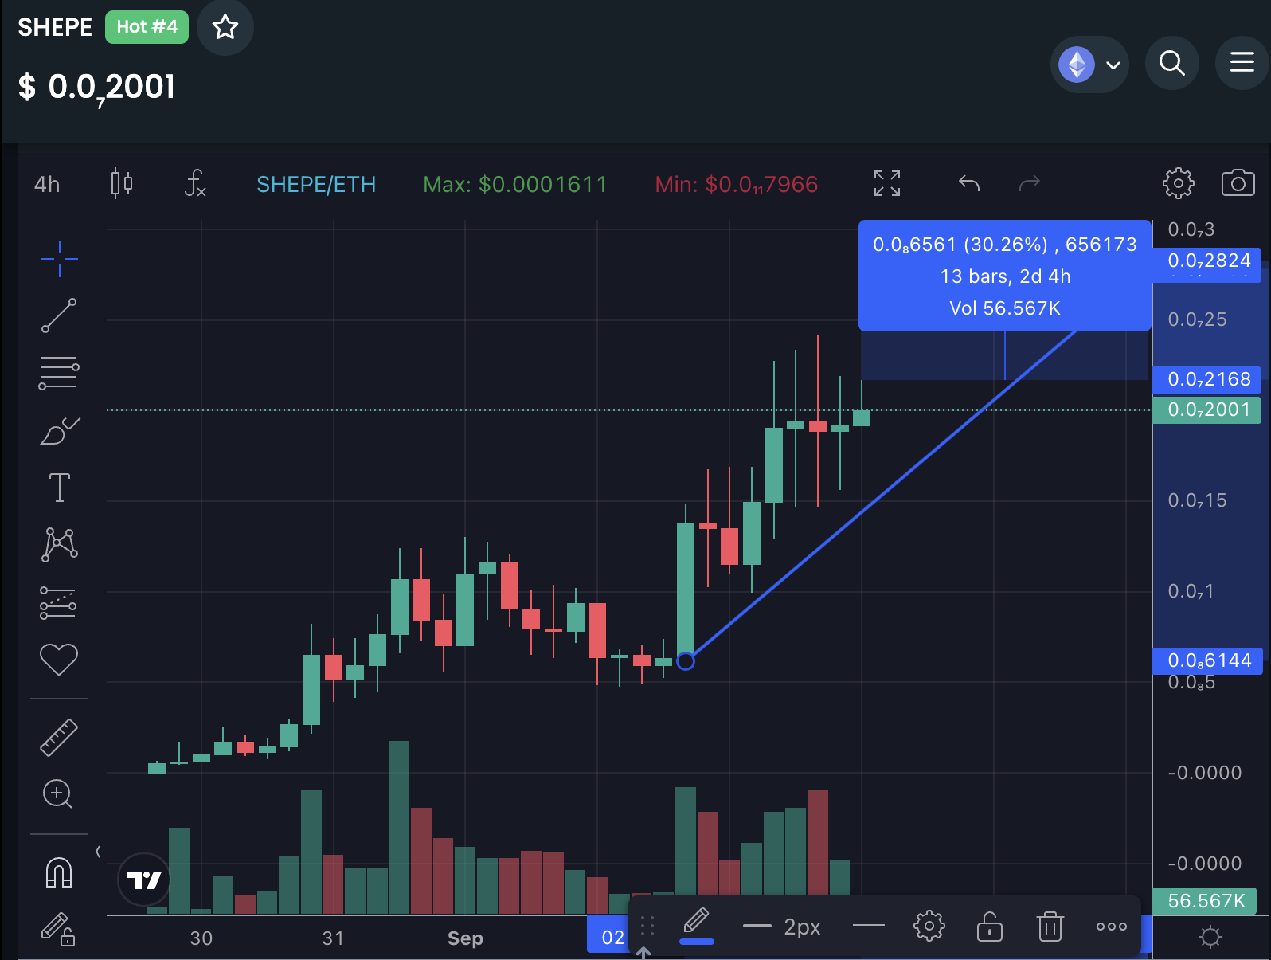Click the TradingView logo badge

click(x=144, y=880)
